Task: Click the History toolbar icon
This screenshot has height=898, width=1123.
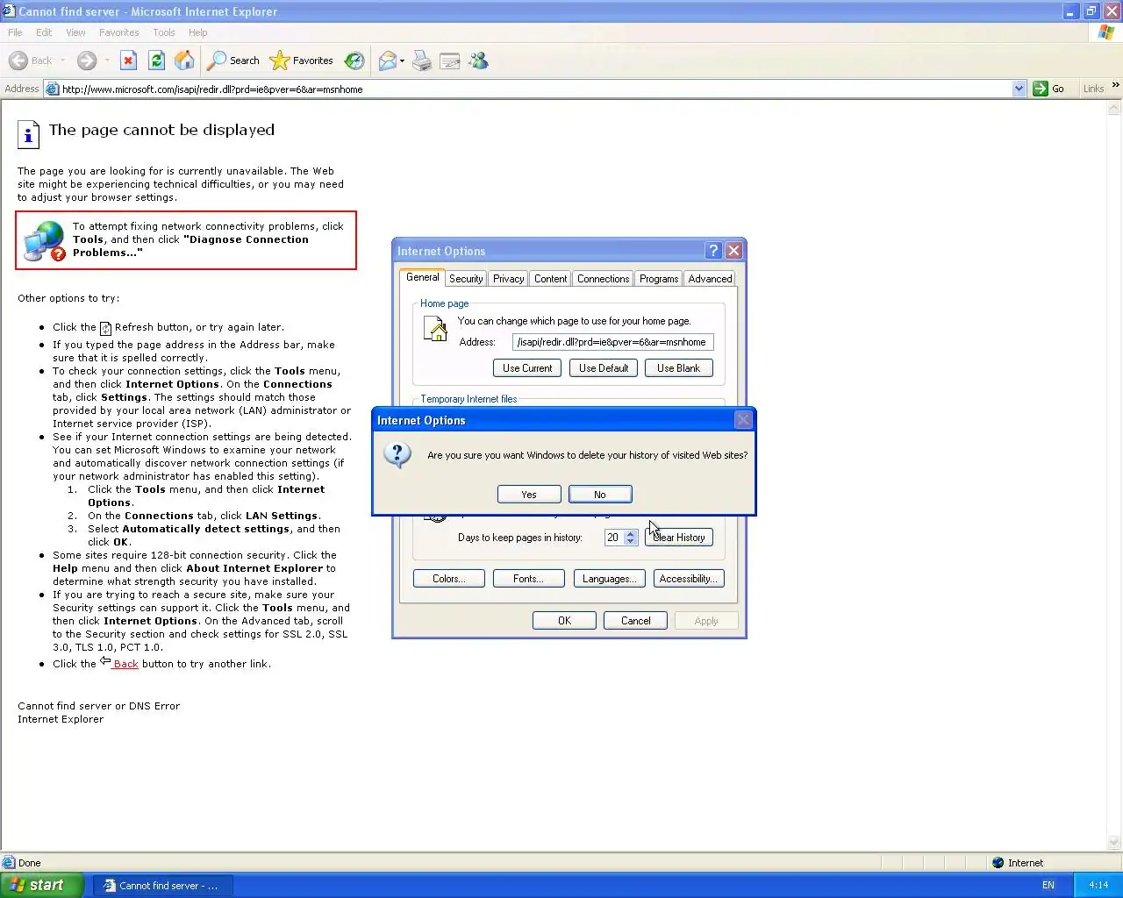Action: (x=354, y=61)
